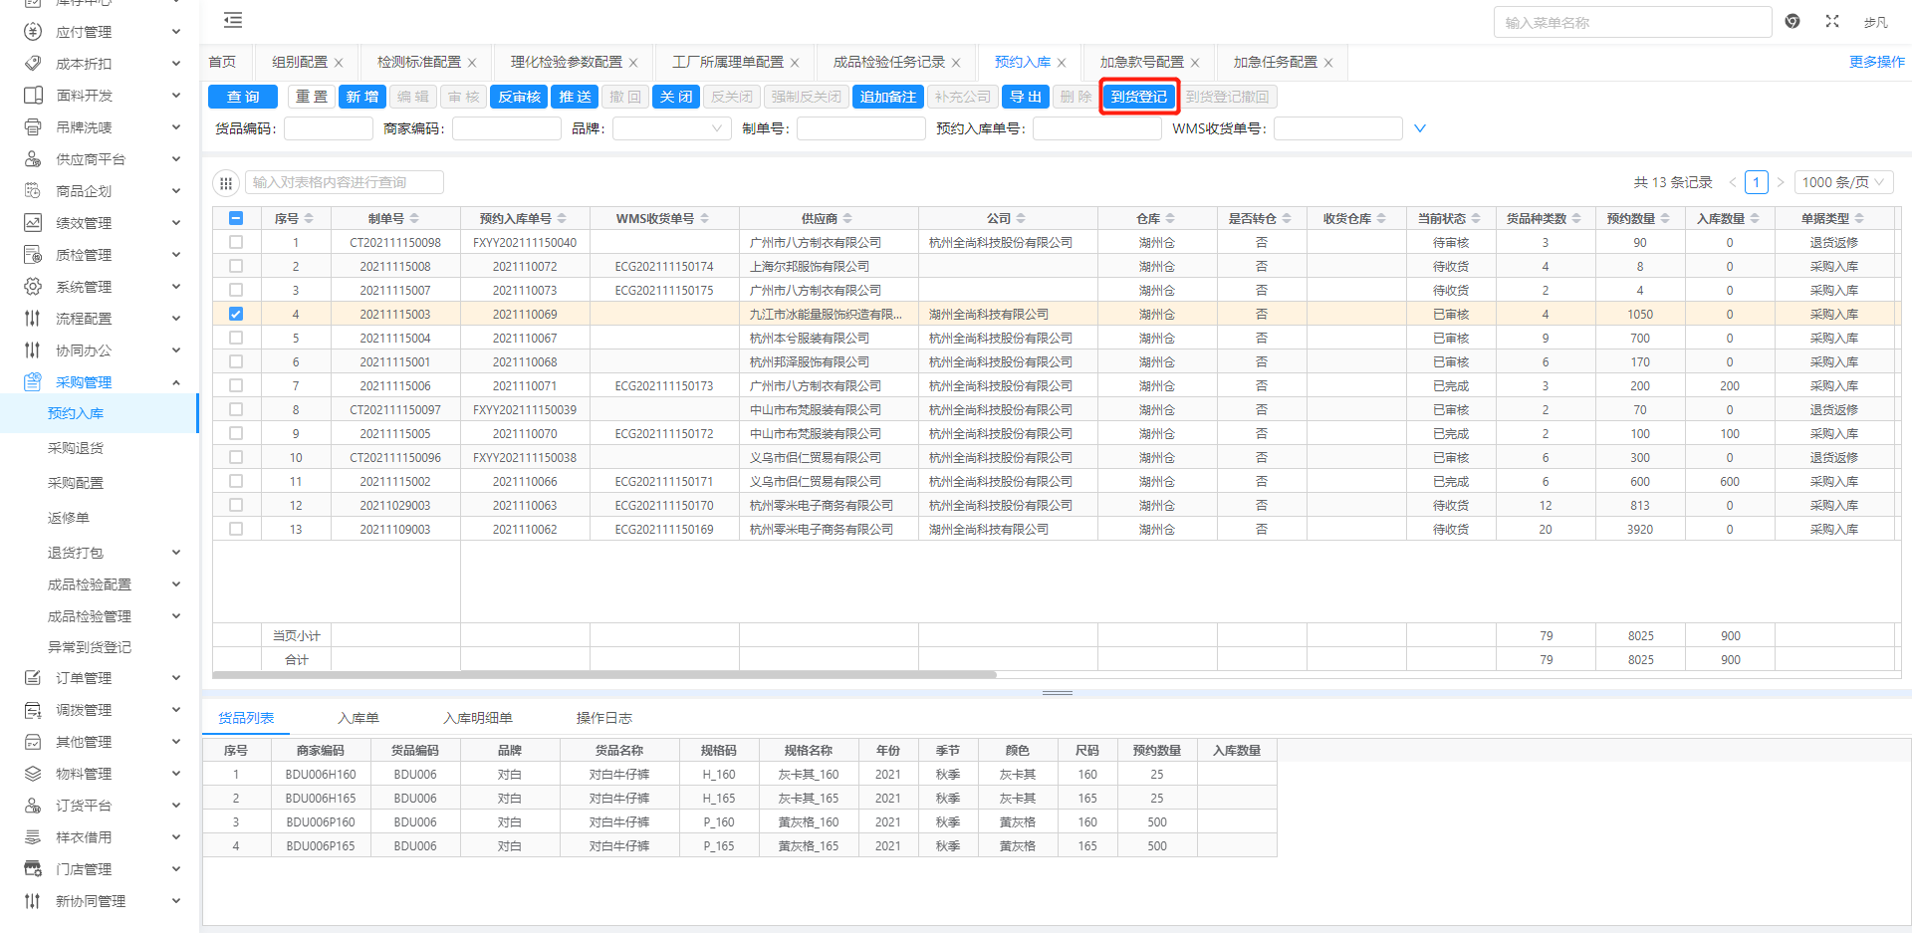Close the 组别配置 tab
Screen dimensions: 1912x933
pos(339,63)
